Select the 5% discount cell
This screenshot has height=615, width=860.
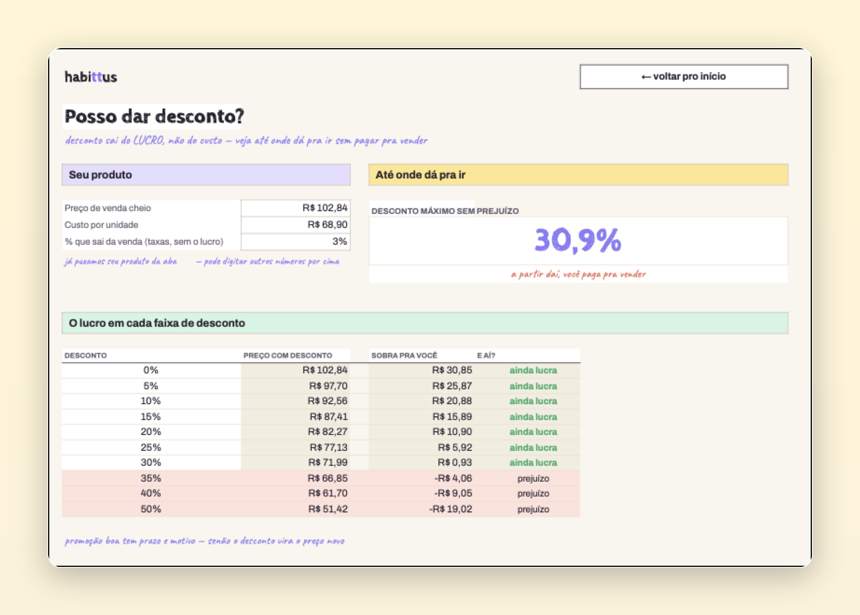pyautogui.click(x=151, y=386)
